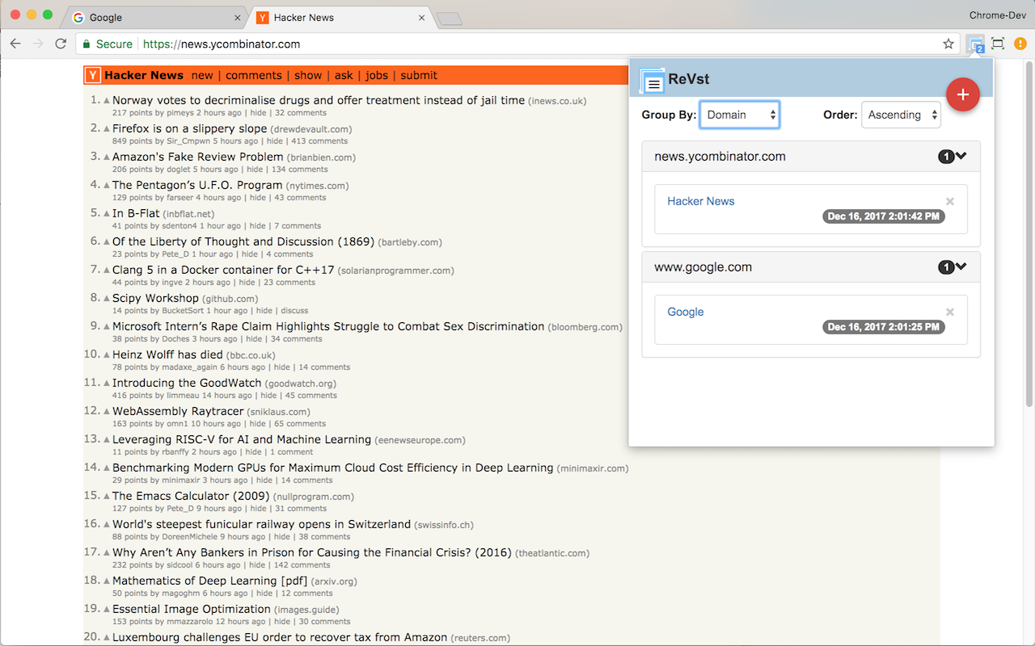Click the count badge on www.google.com group
Image resolution: width=1035 pixels, height=646 pixels.
pos(946,267)
